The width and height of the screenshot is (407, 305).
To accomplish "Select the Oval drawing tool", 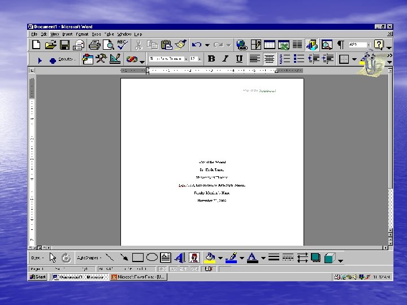I will coord(152,258).
